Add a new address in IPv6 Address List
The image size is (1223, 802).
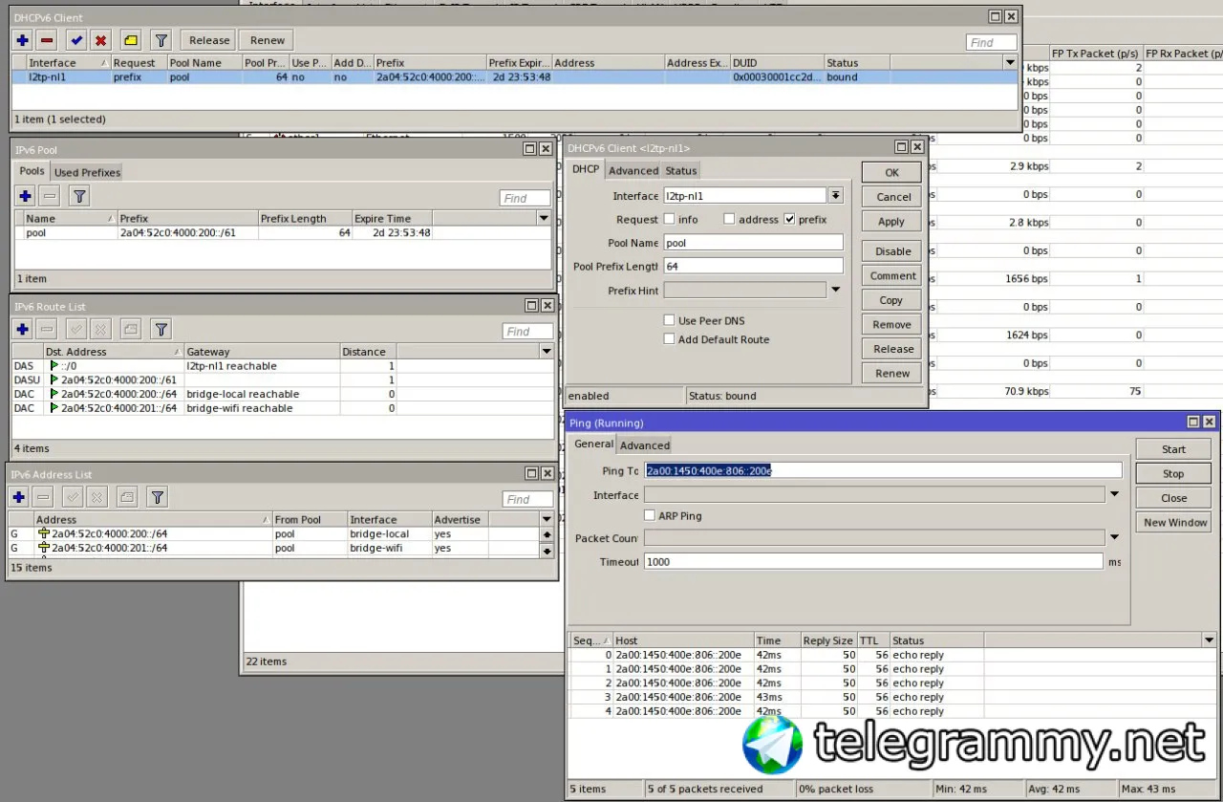(x=19, y=497)
